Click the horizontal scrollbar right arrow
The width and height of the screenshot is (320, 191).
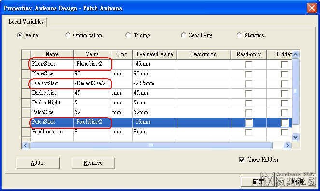[x=287, y=146]
